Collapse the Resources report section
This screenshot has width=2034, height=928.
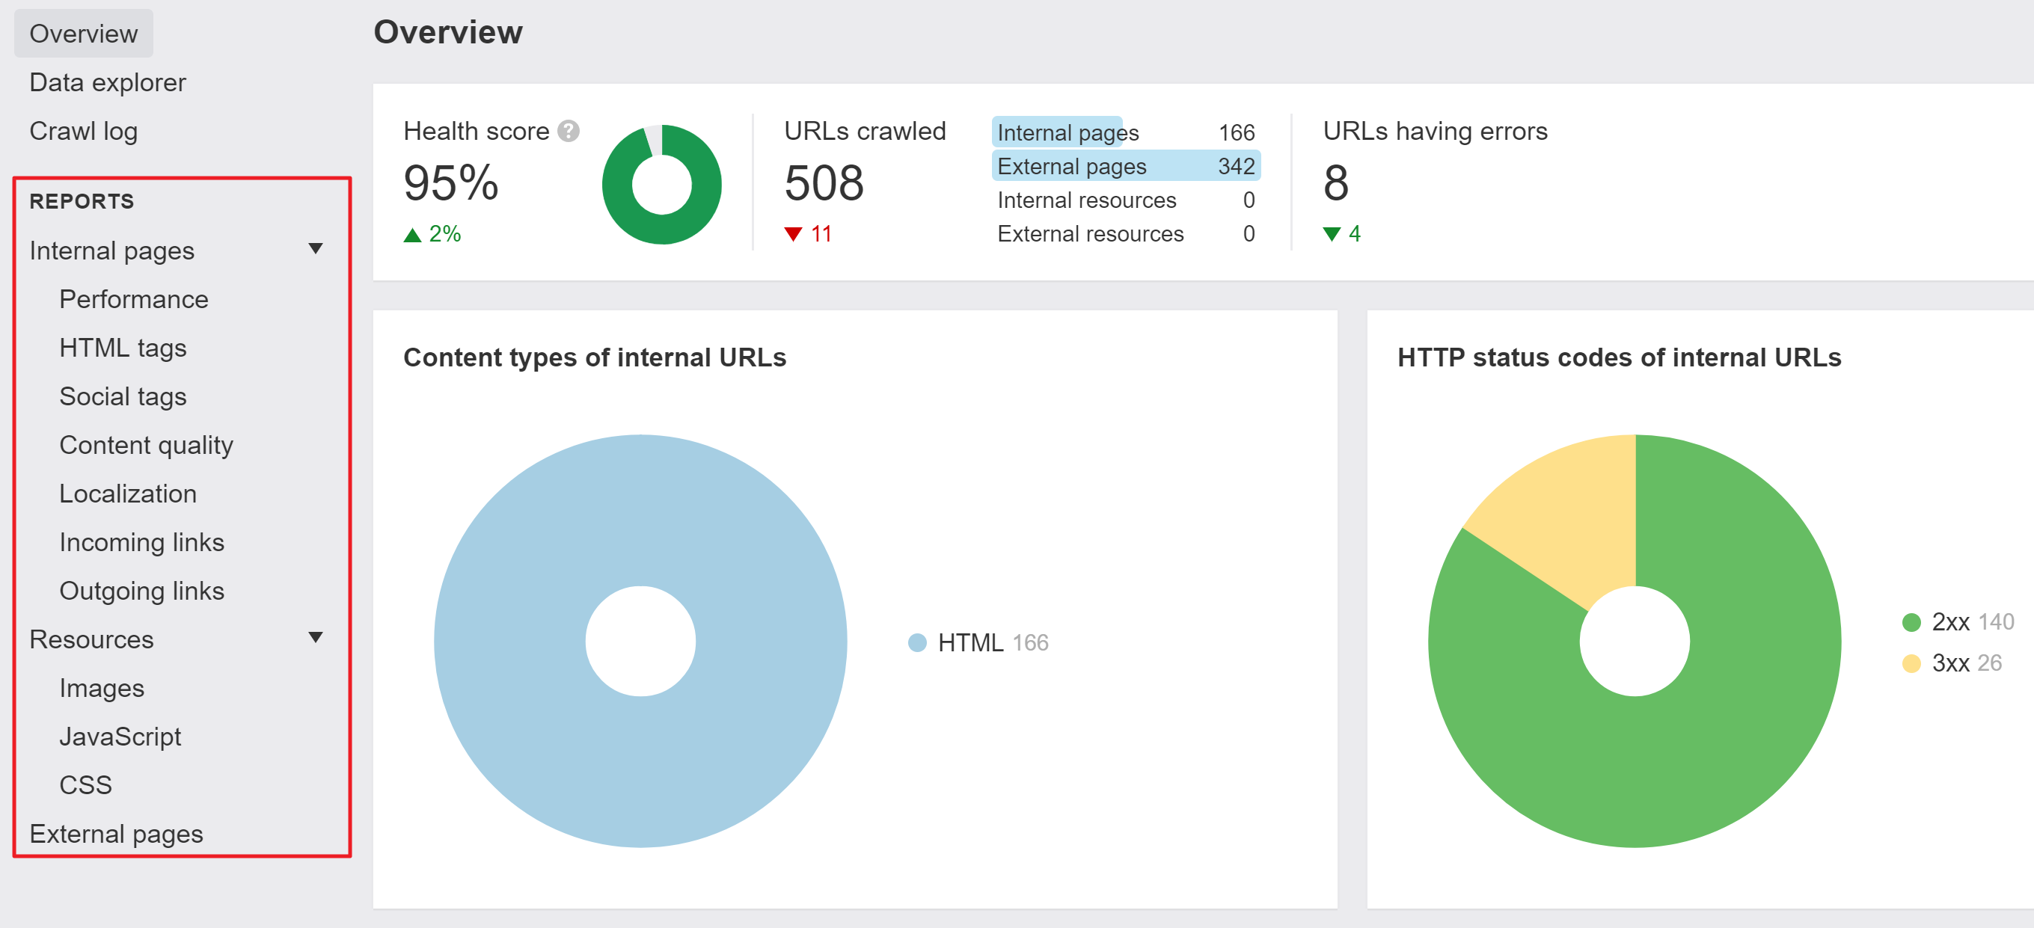pos(315,638)
